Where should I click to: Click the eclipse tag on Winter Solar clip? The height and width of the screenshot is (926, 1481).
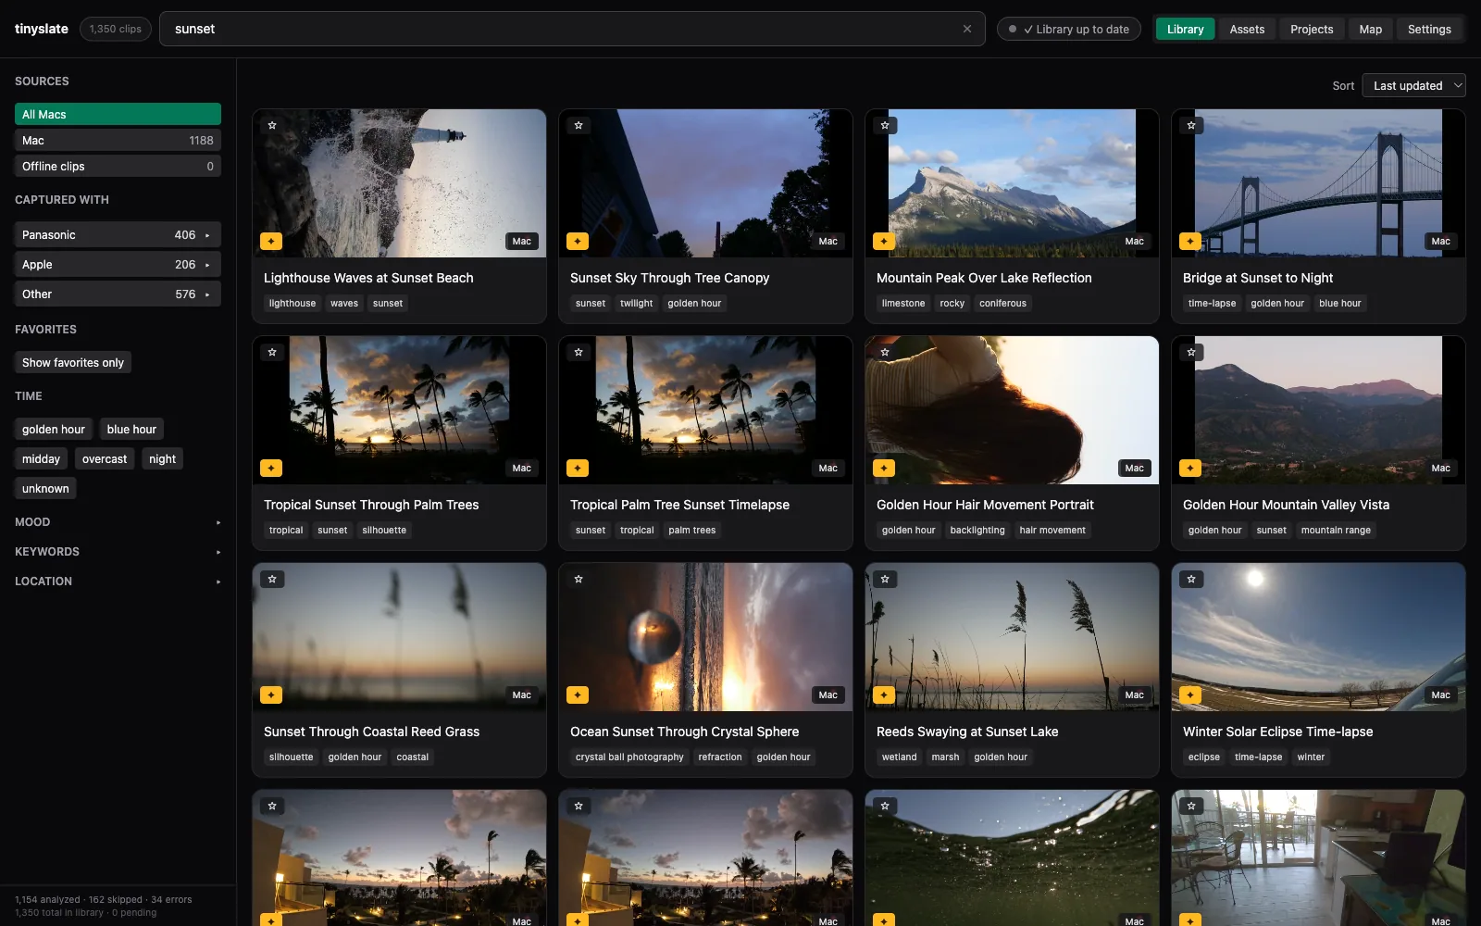click(1203, 757)
